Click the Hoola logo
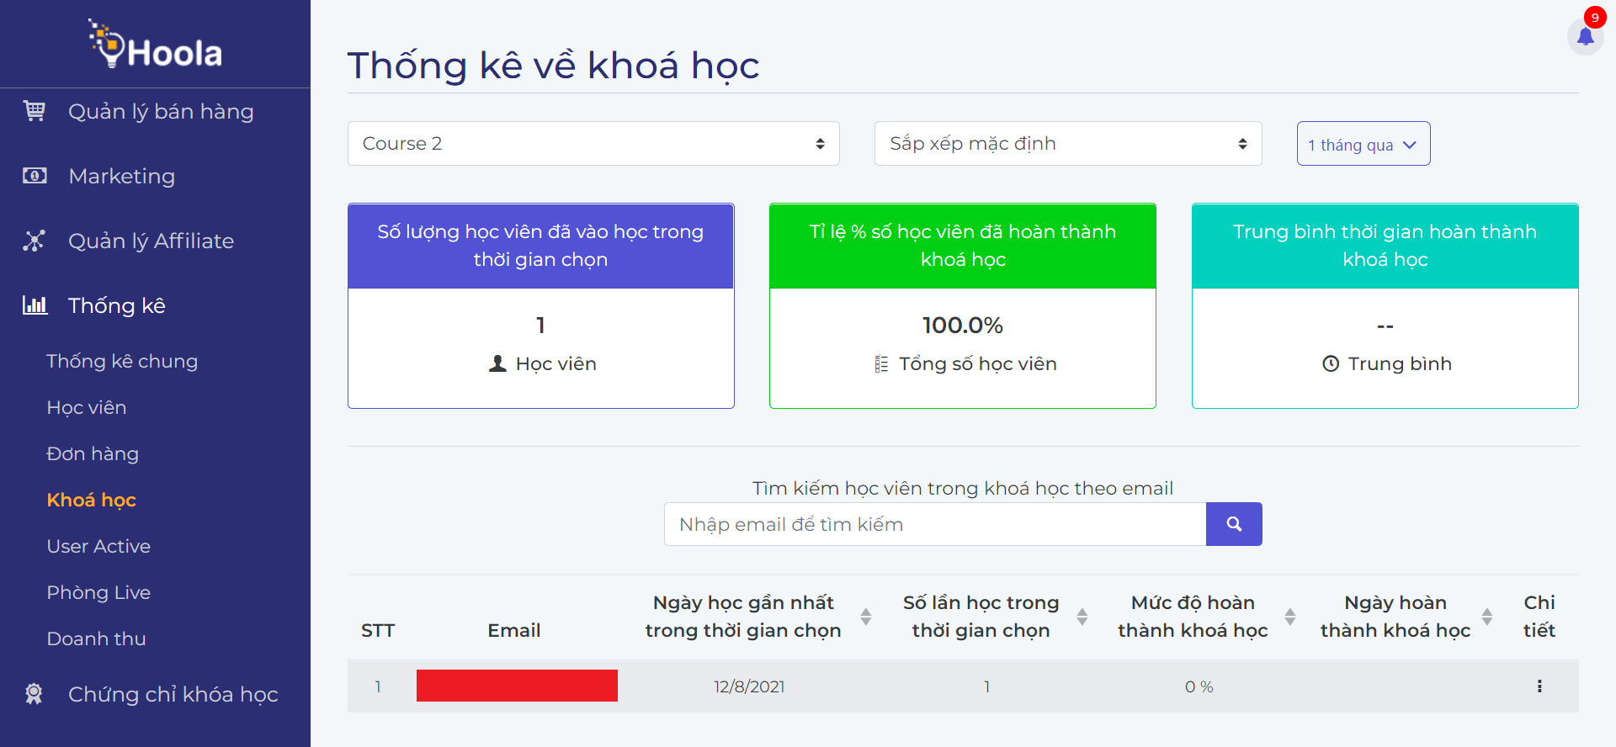Viewport: 1616px width, 747px height. pos(156,45)
